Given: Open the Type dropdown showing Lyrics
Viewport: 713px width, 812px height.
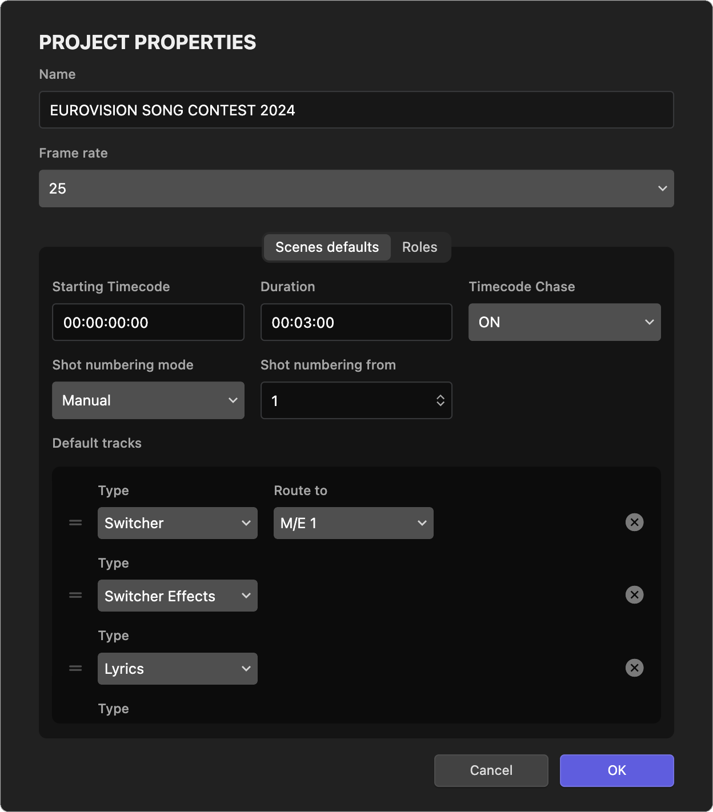Looking at the screenshot, I should 177,668.
